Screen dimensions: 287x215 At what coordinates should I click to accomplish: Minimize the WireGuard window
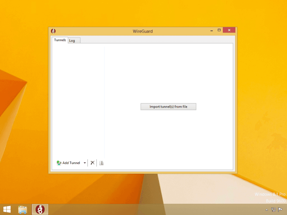pyautogui.click(x=212, y=30)
